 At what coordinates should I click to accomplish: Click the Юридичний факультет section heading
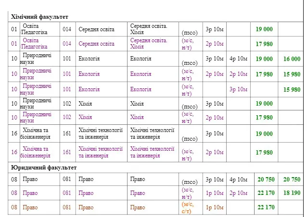click(x=44, y=168)
